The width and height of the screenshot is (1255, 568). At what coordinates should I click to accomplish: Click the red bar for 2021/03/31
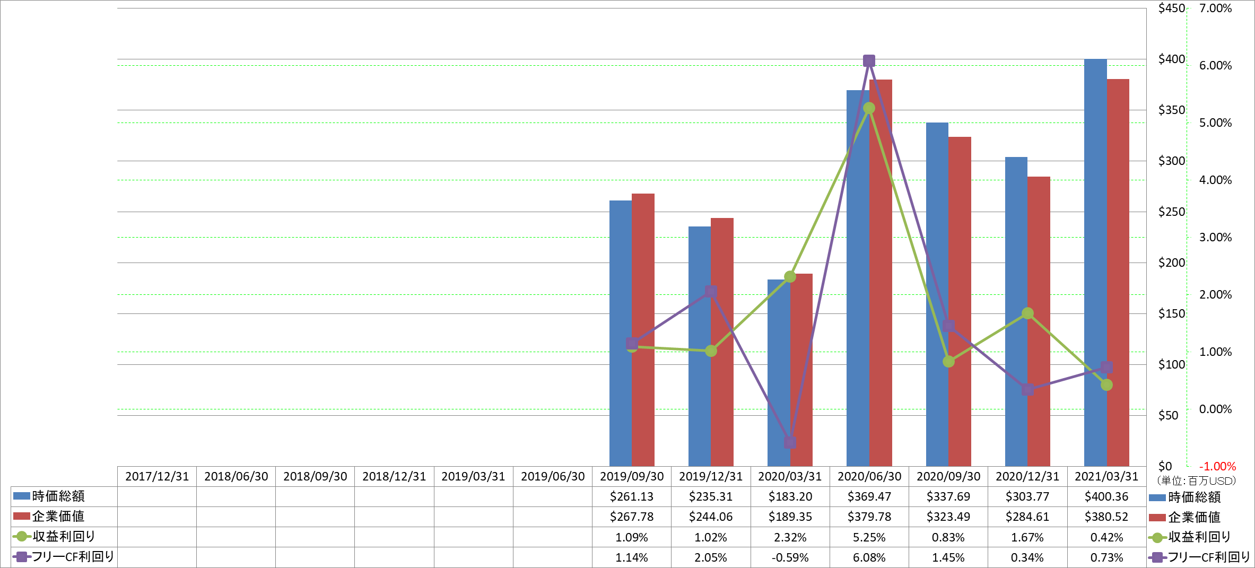click(x=1118, y=273)
